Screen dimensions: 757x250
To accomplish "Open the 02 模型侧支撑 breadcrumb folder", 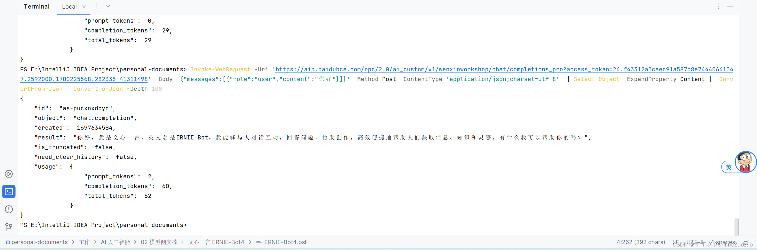I will [x=159, y=242].
